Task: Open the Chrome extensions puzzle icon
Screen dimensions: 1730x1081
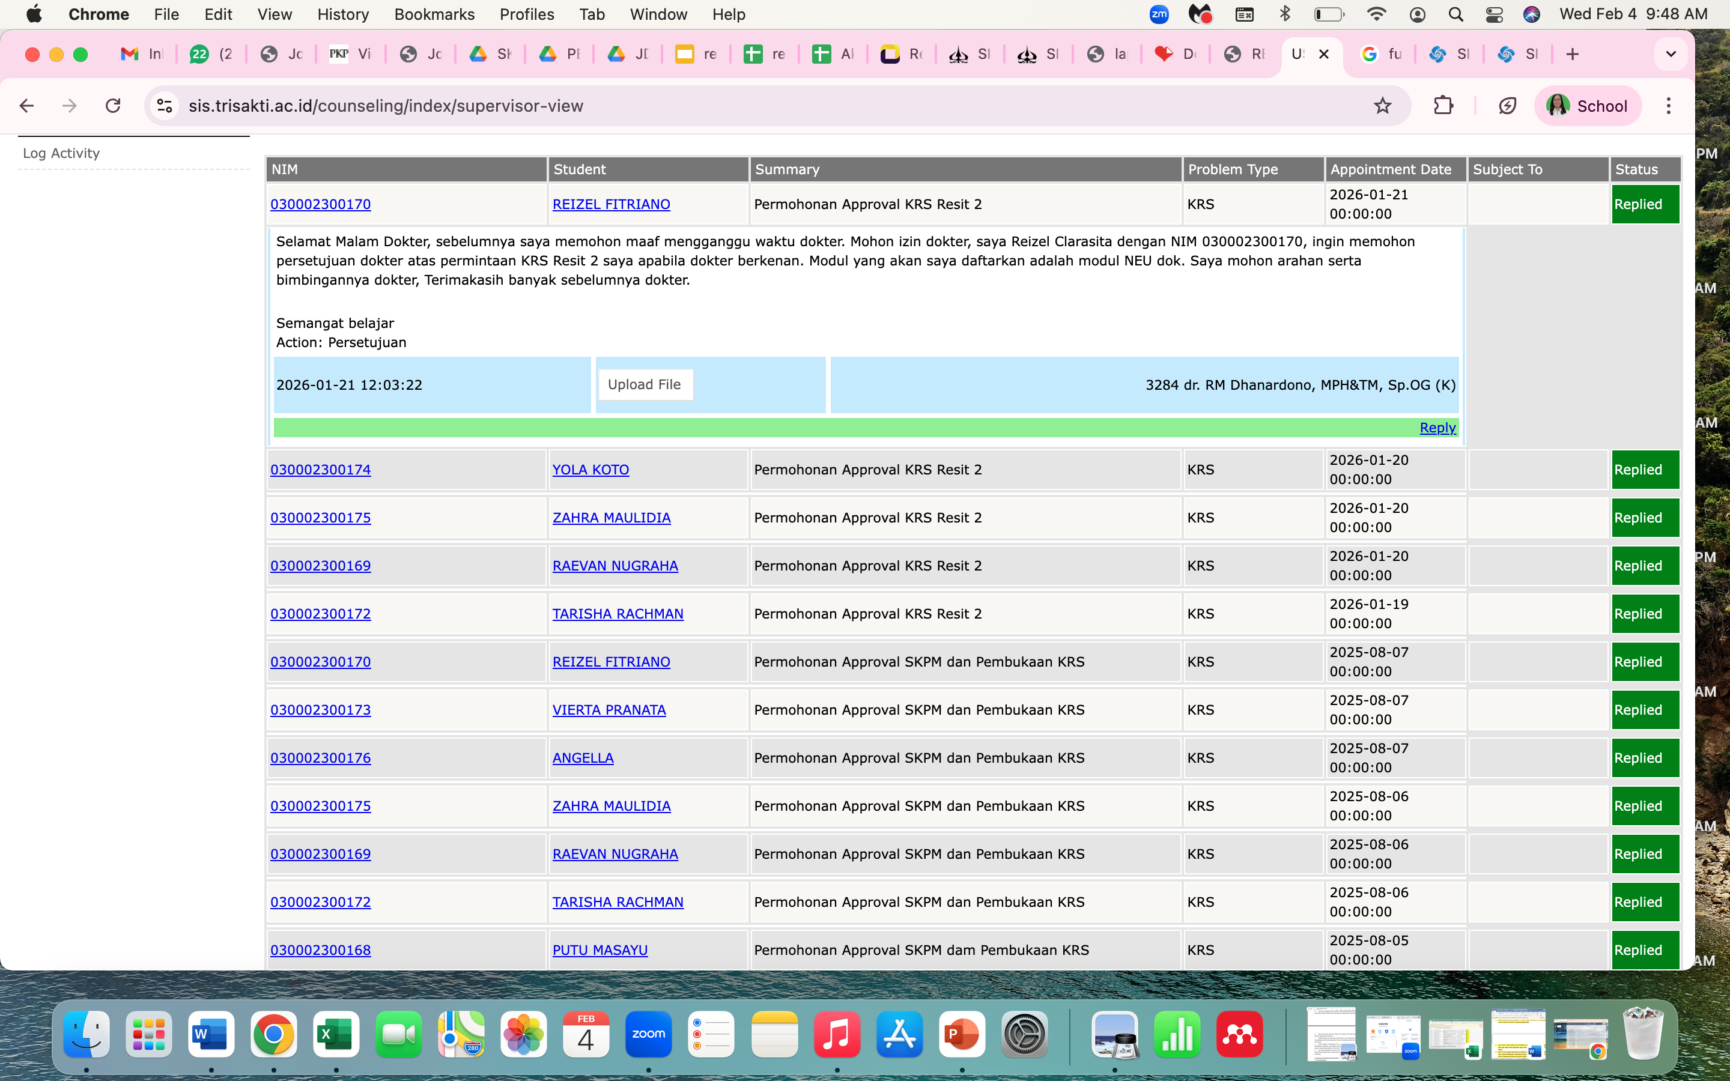Action: coord(1443,106)
